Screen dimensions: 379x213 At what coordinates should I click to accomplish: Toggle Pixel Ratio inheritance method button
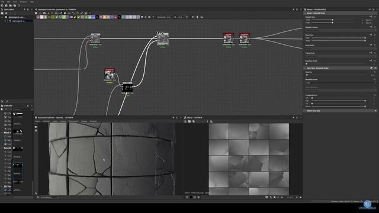coord(371,45)
